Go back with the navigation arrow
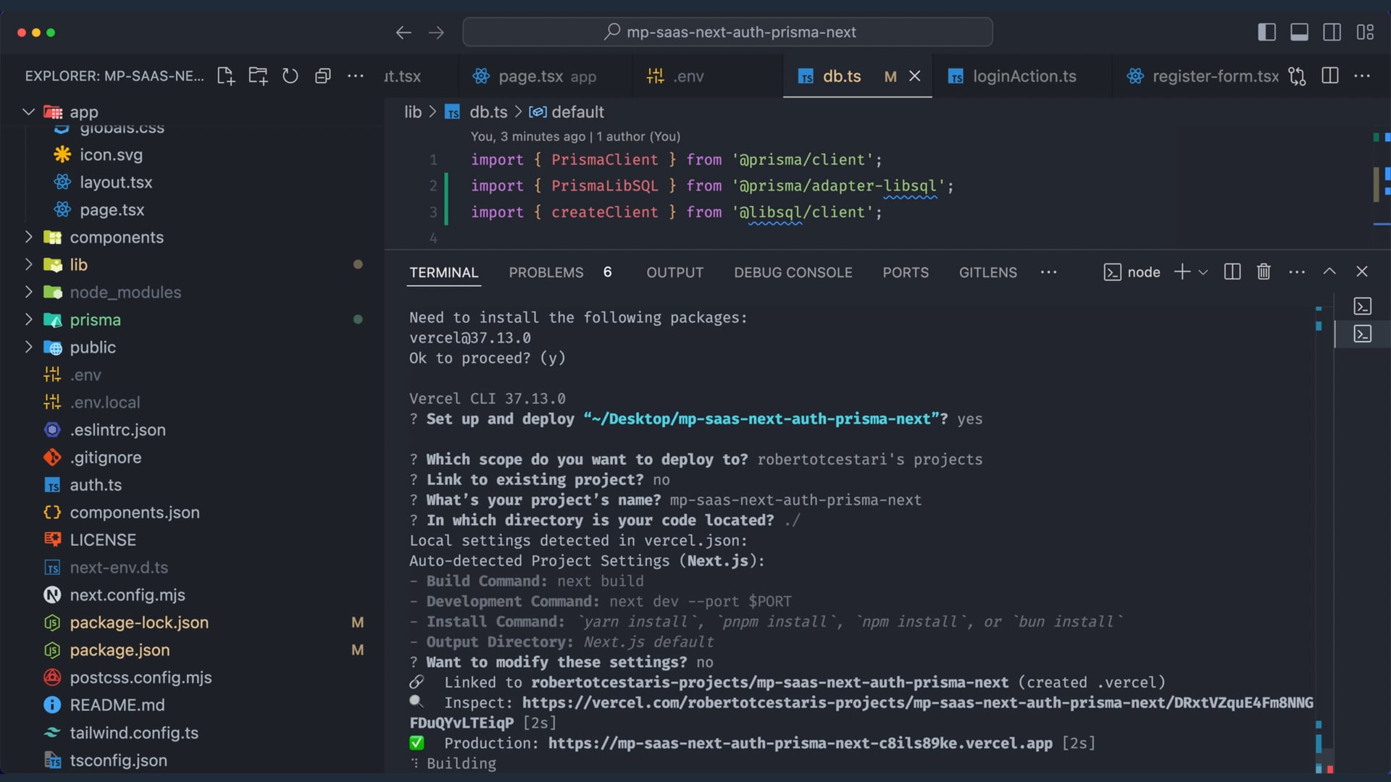 click(x=404, y=33)
